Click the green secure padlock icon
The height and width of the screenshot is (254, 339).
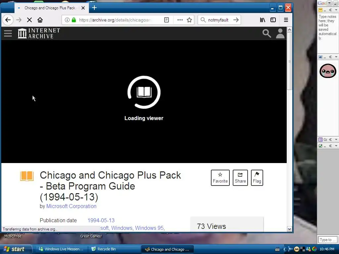pyautogui.click(x=74, y=20)
